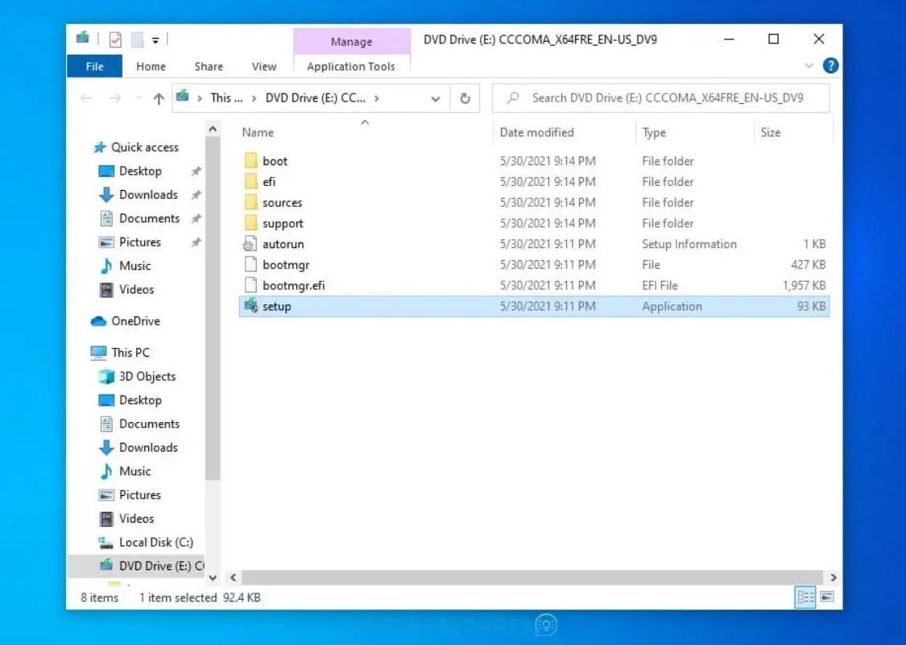The image size is (906, 645).
Task: Switch to the Home ribbon tab
Action: click(151, 67)
